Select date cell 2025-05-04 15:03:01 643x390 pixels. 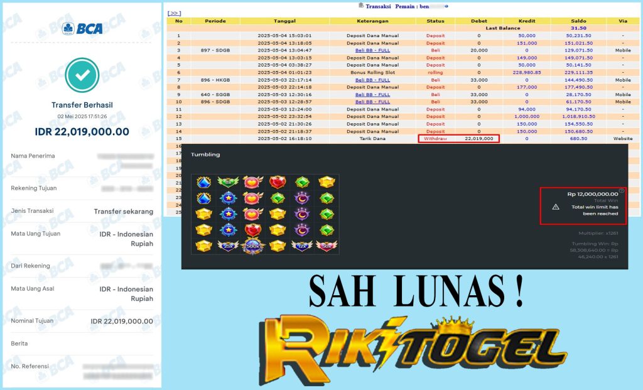point(284,36)
